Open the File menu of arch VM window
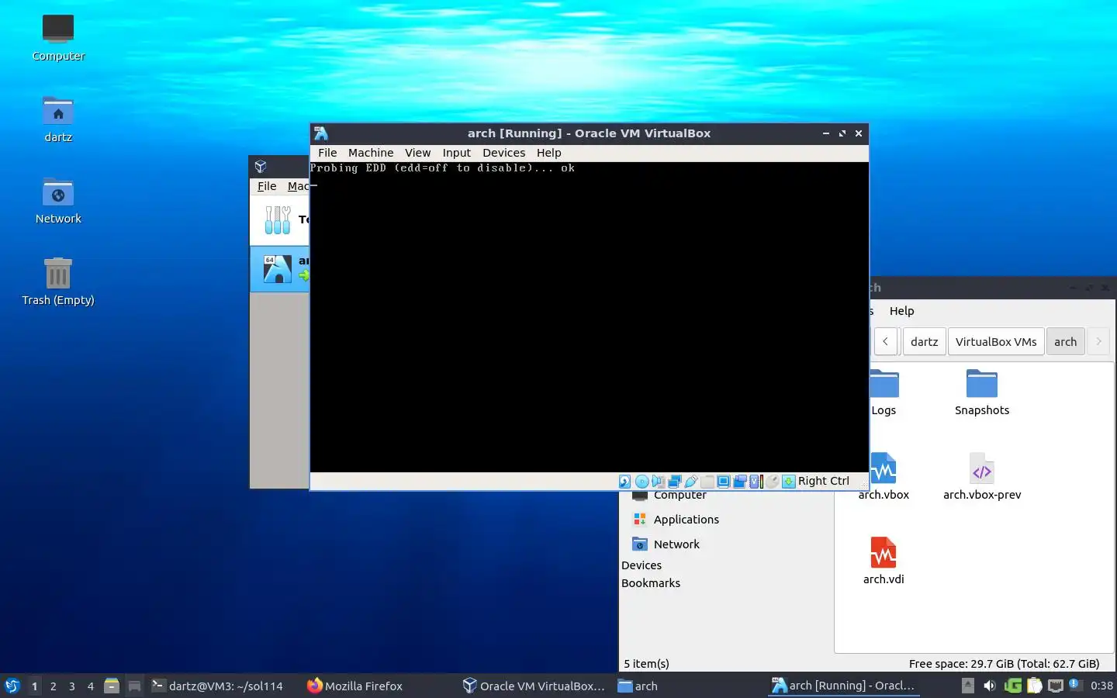The height and width of the screenshot is (698, 1117). [327, 153]
